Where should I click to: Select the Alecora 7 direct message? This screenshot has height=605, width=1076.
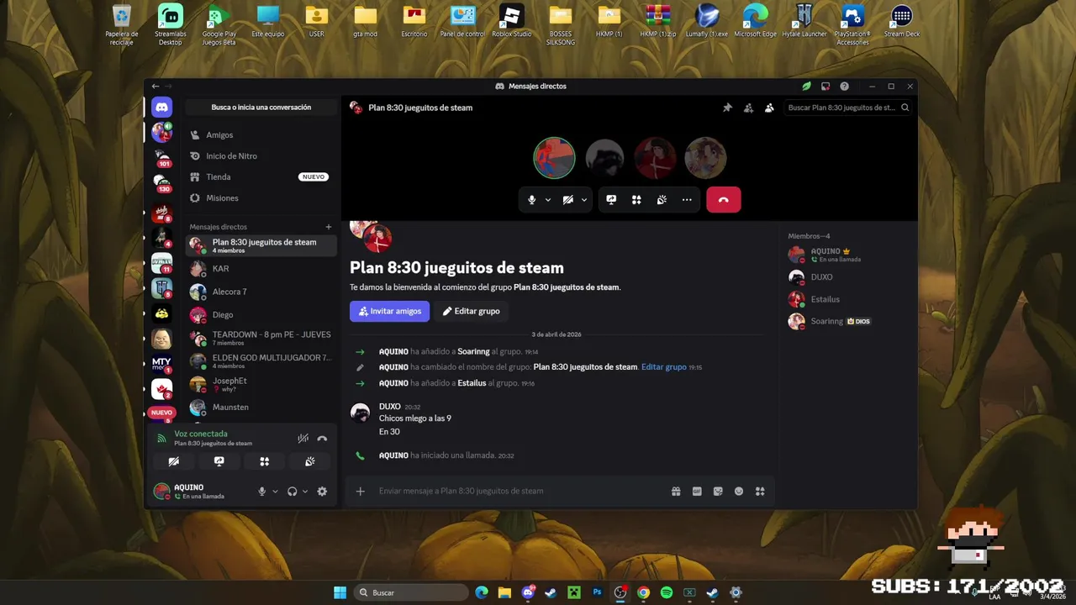(261, 292)
